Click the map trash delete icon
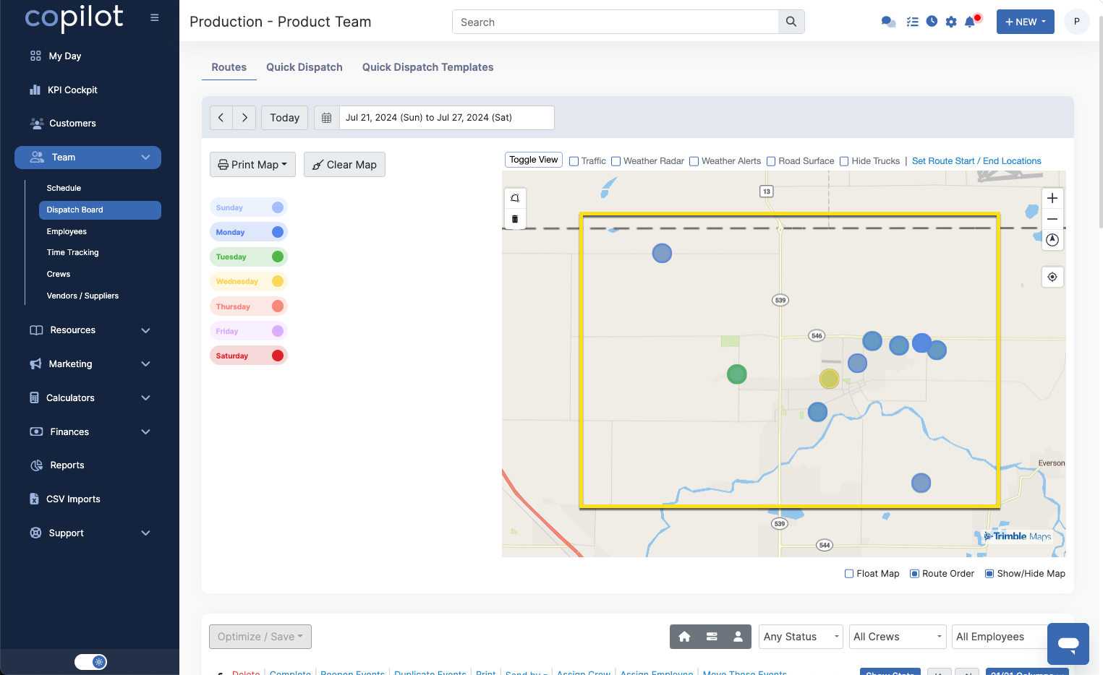Screen dimensions: 1103x675 tap(515, 219)
